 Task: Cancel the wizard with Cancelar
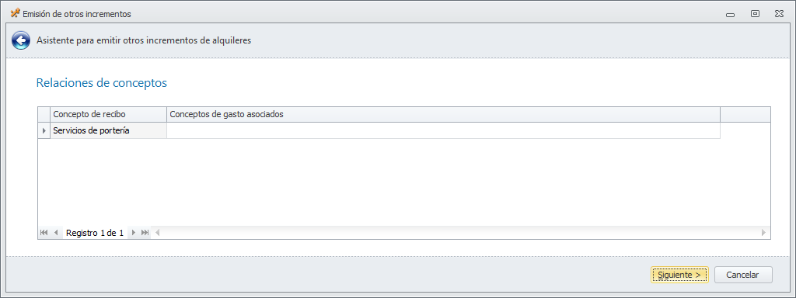742,275
